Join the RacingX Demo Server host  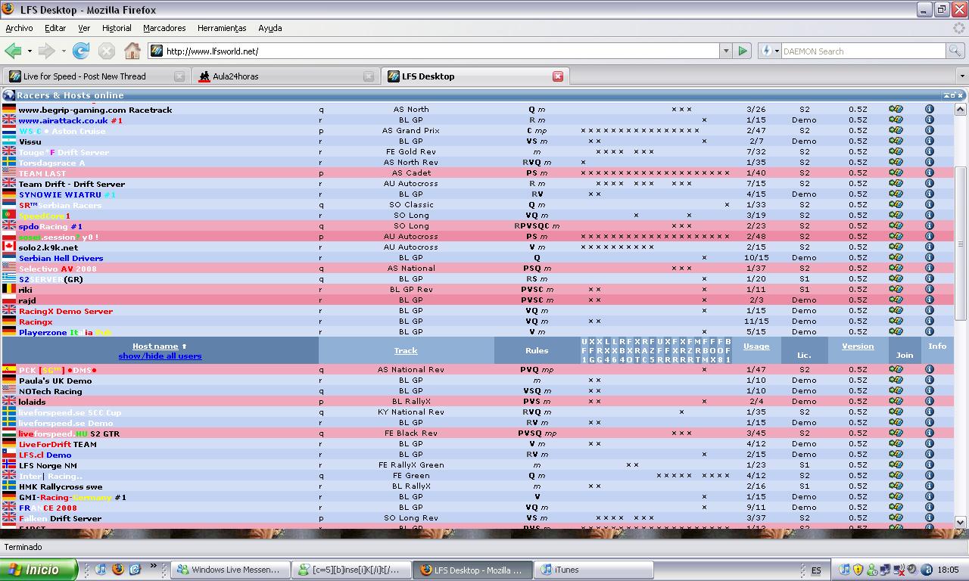coord(896,311)
